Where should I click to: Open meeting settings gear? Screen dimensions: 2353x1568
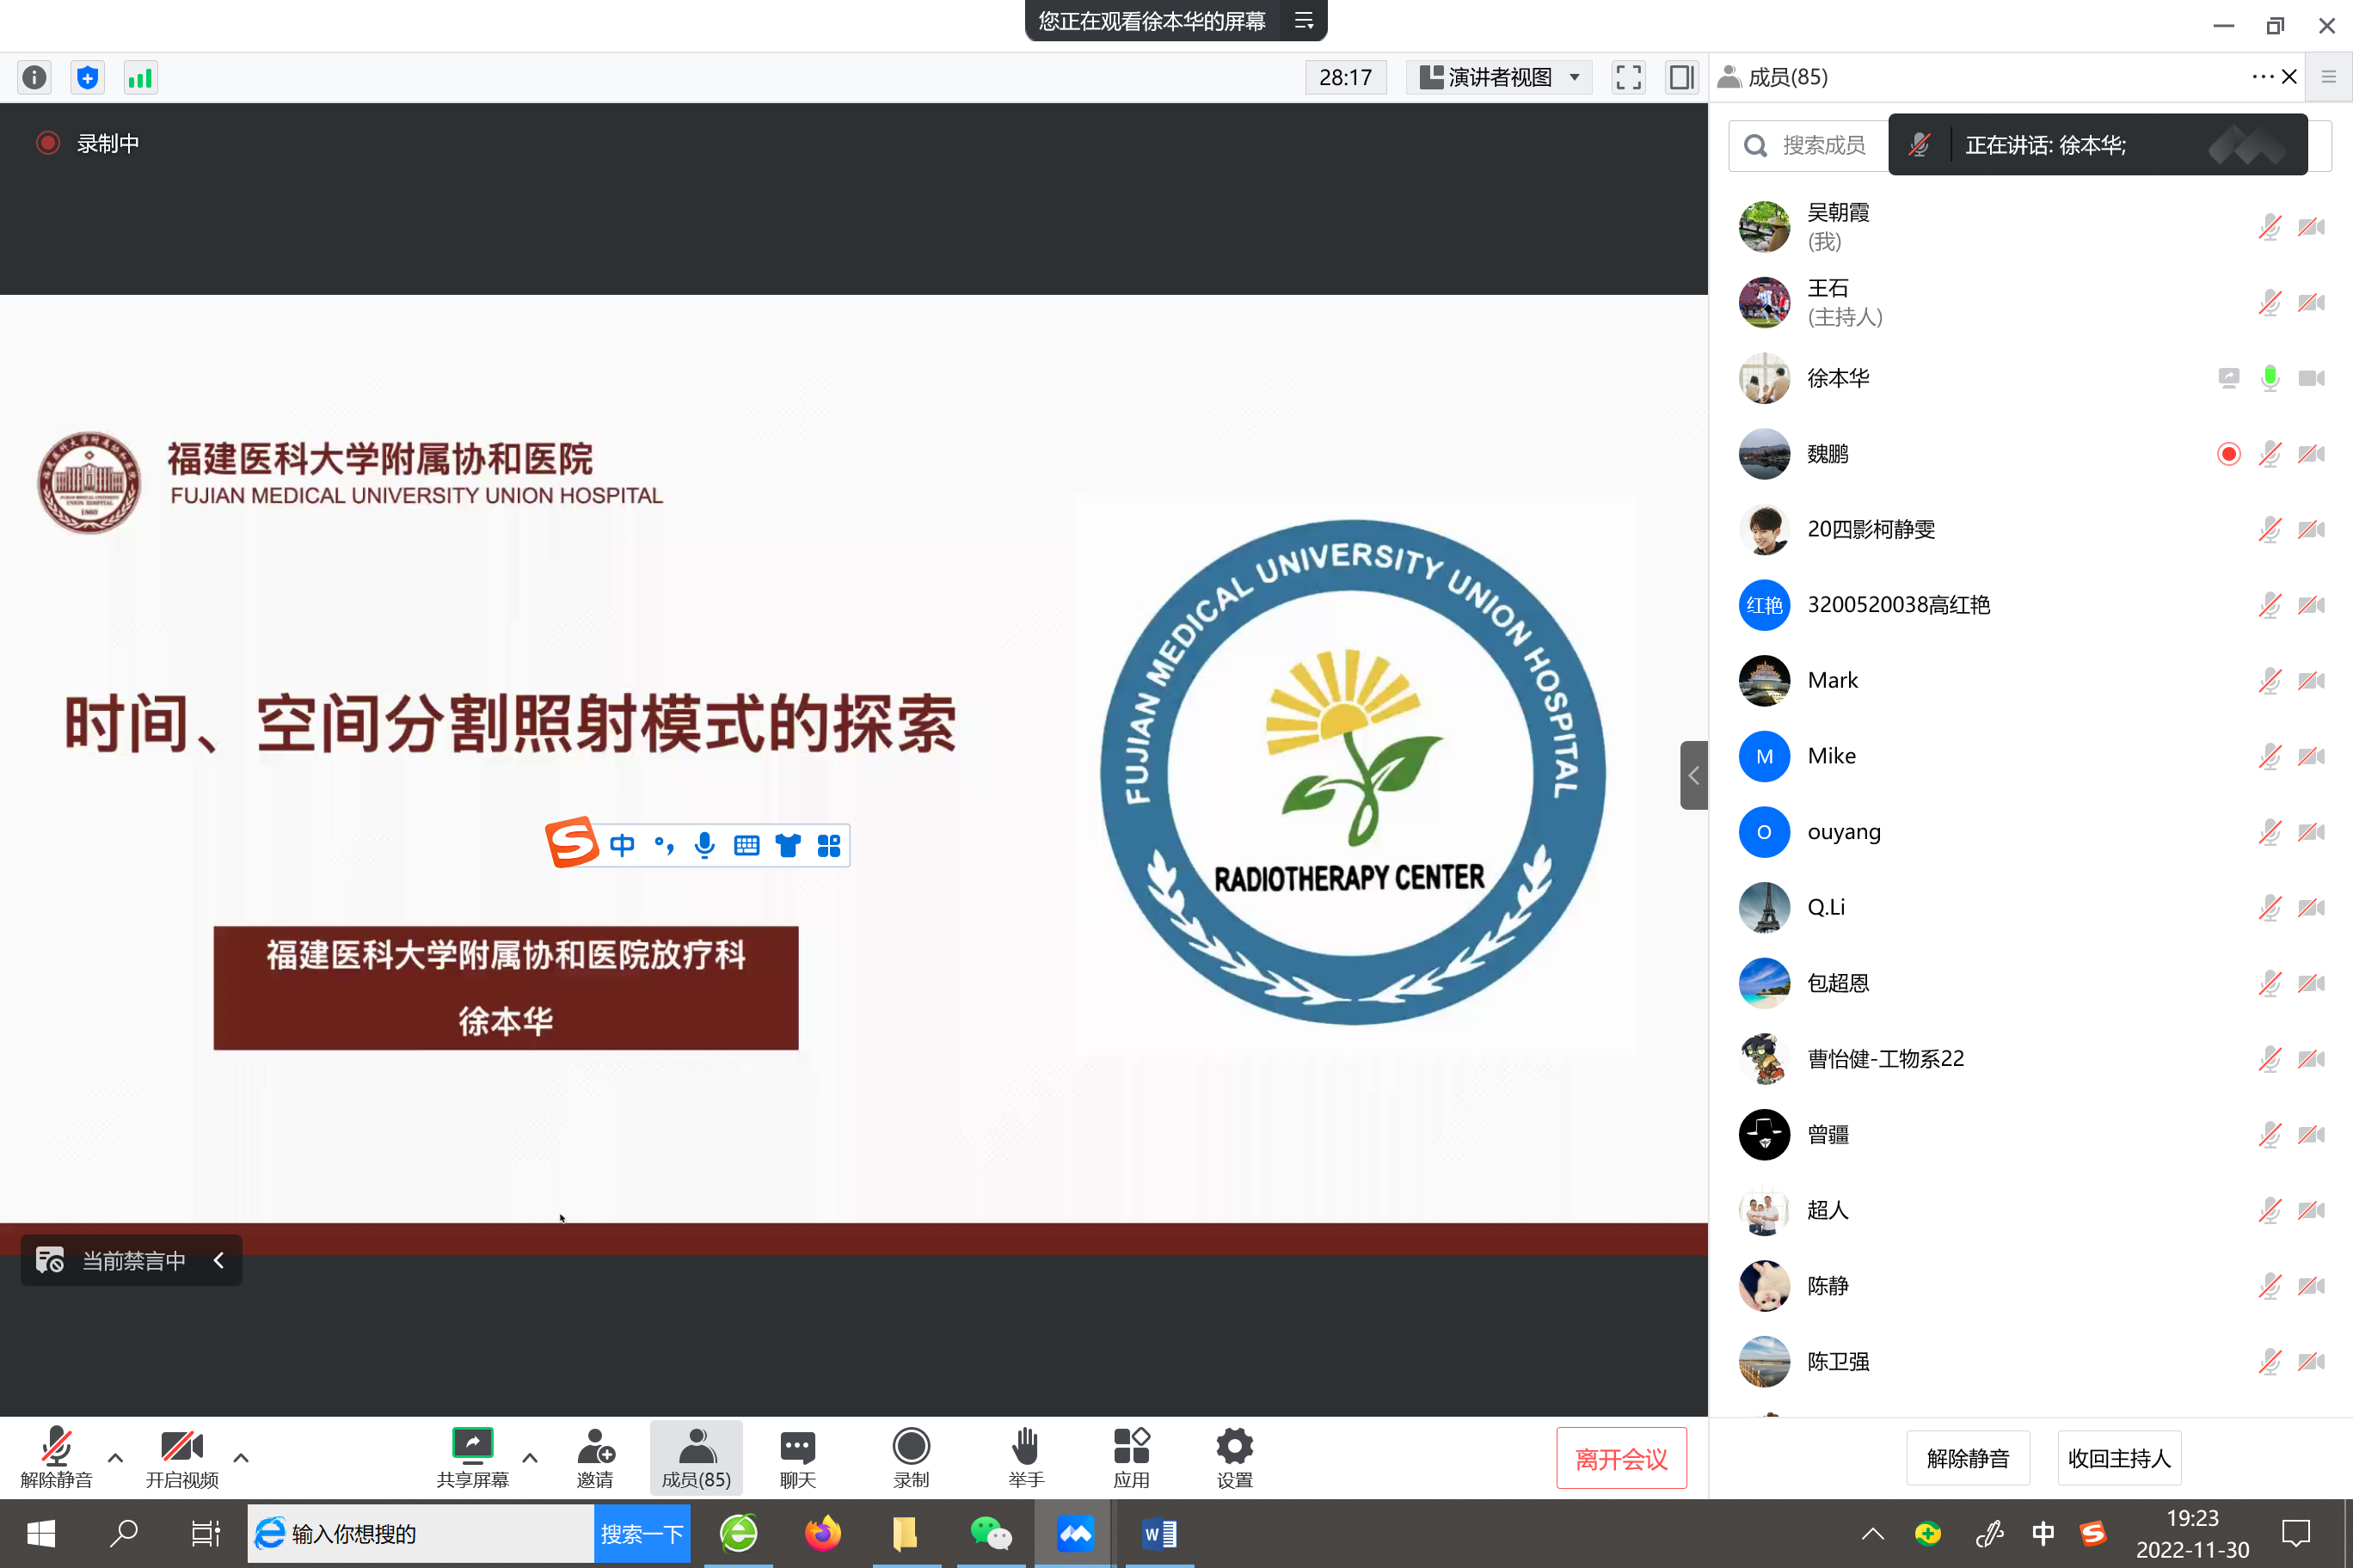[x=1234, y=1457]
